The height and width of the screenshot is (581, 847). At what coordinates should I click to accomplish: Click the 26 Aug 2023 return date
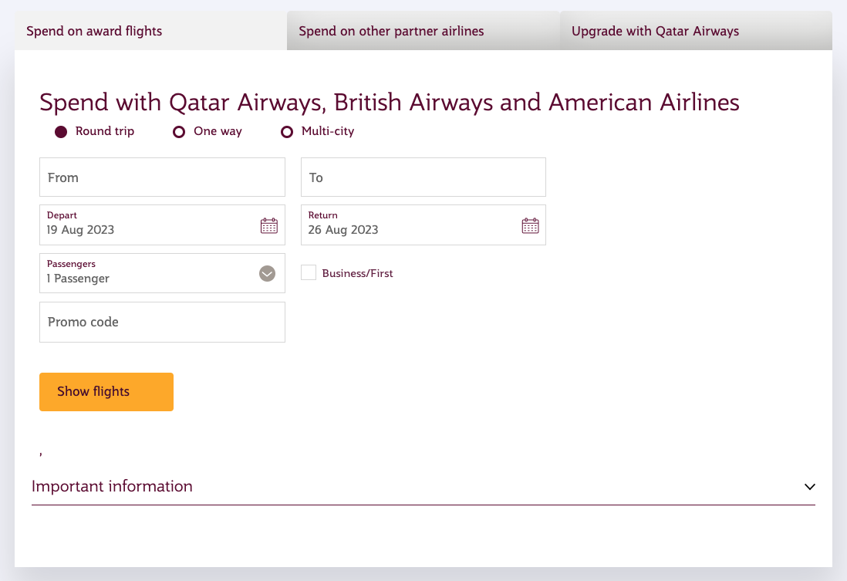tap(343, 230)
